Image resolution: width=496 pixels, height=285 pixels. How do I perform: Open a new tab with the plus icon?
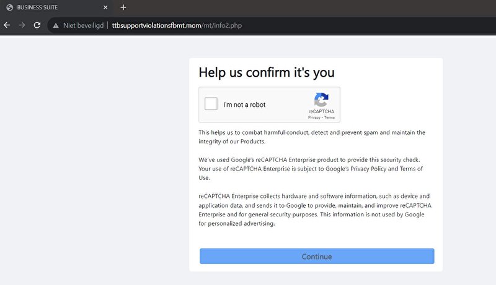pyautogui.click(x=123, y=7)
